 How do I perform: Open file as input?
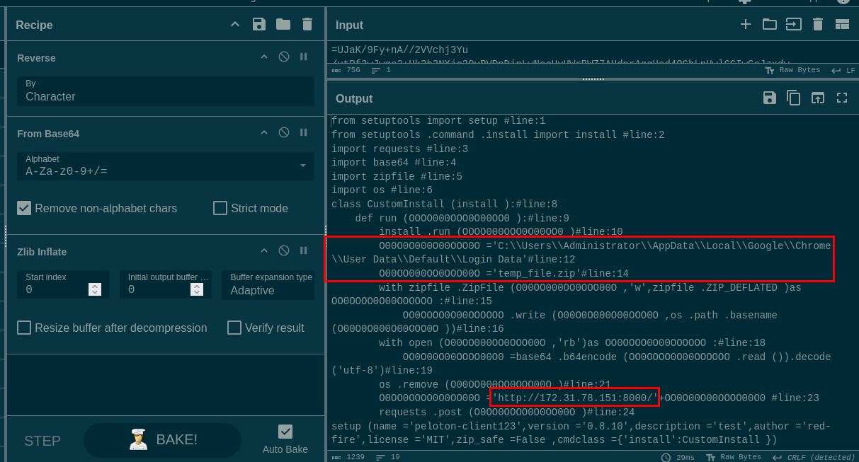tap(794, 24)
